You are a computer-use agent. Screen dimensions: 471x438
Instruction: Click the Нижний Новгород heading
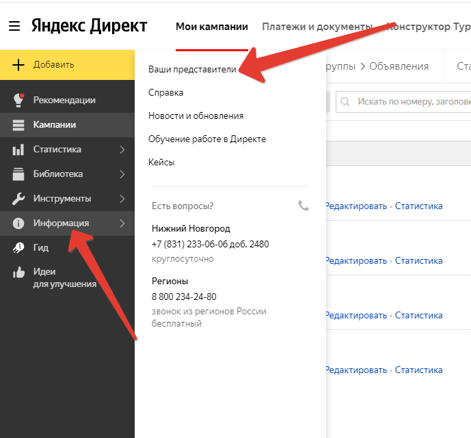click(x=191, y=229)
